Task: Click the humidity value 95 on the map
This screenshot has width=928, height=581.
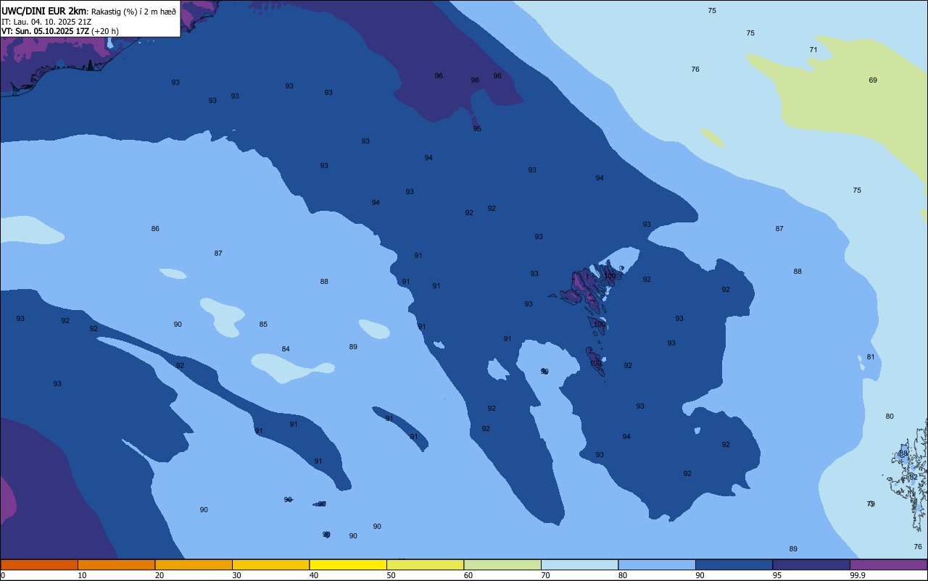Action: (477, 129)
